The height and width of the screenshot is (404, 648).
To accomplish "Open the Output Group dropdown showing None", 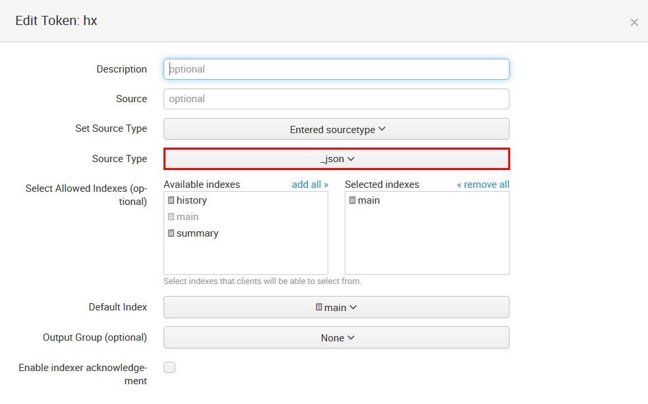I will (x=336, y=337).
